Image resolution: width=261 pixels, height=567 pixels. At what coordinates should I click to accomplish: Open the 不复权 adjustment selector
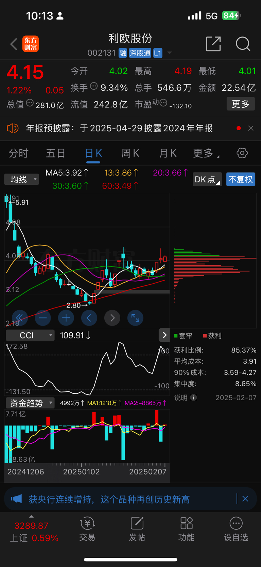click(x=241, y=179)
